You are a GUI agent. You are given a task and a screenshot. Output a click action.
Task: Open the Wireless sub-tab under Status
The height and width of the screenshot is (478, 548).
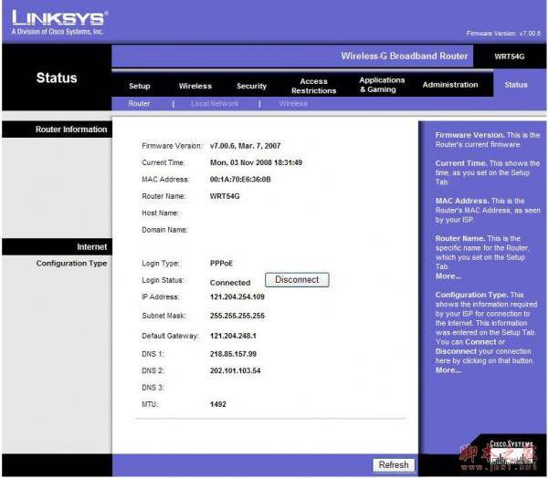click(293, 104)
